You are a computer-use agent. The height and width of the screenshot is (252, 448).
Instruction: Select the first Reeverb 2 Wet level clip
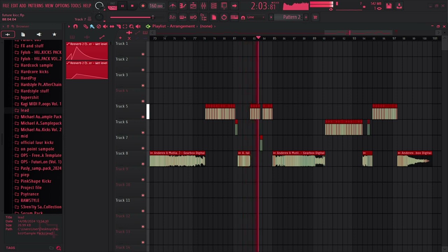point(87,51)
